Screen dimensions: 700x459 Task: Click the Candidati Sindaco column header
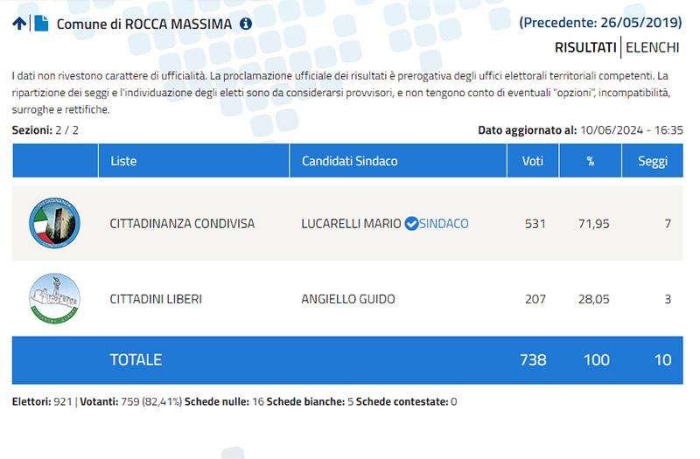349,161
